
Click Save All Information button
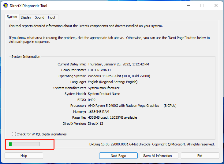(x=159, y=156)
